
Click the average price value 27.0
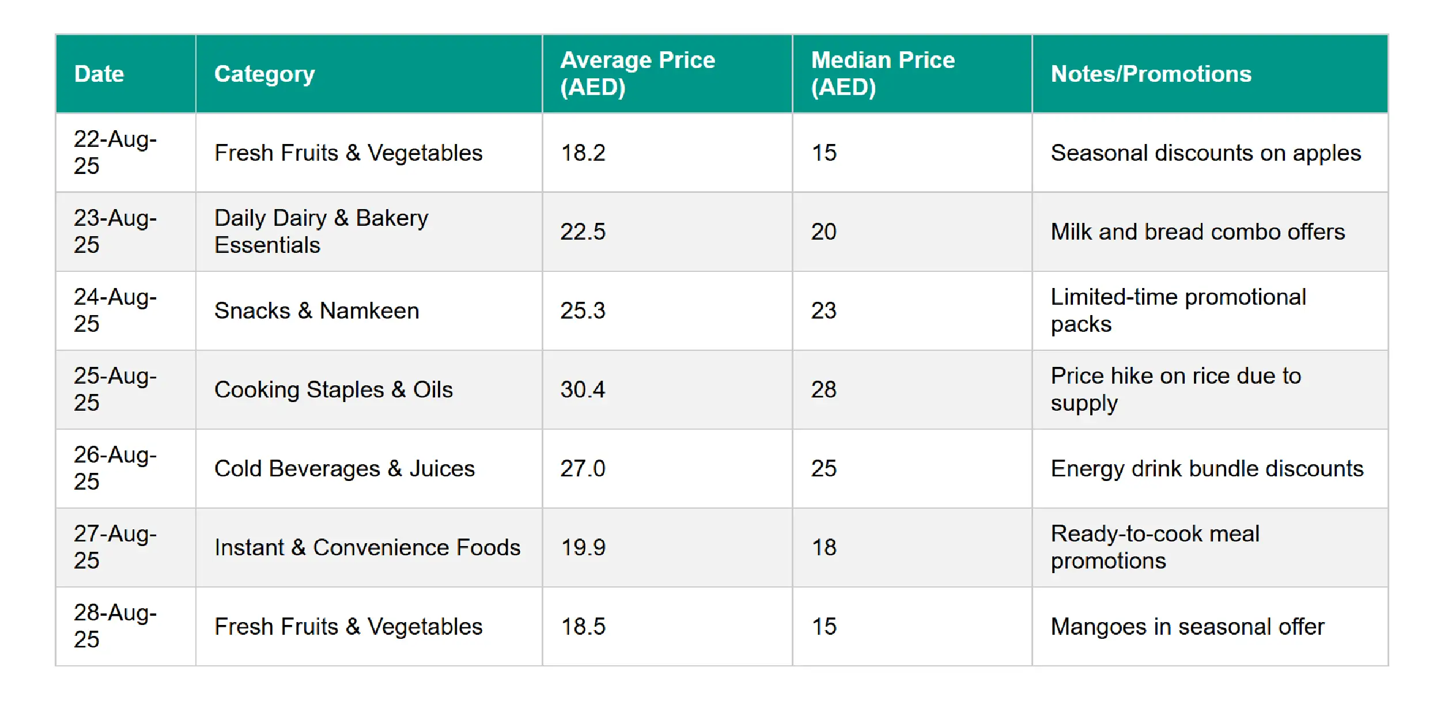583,468
